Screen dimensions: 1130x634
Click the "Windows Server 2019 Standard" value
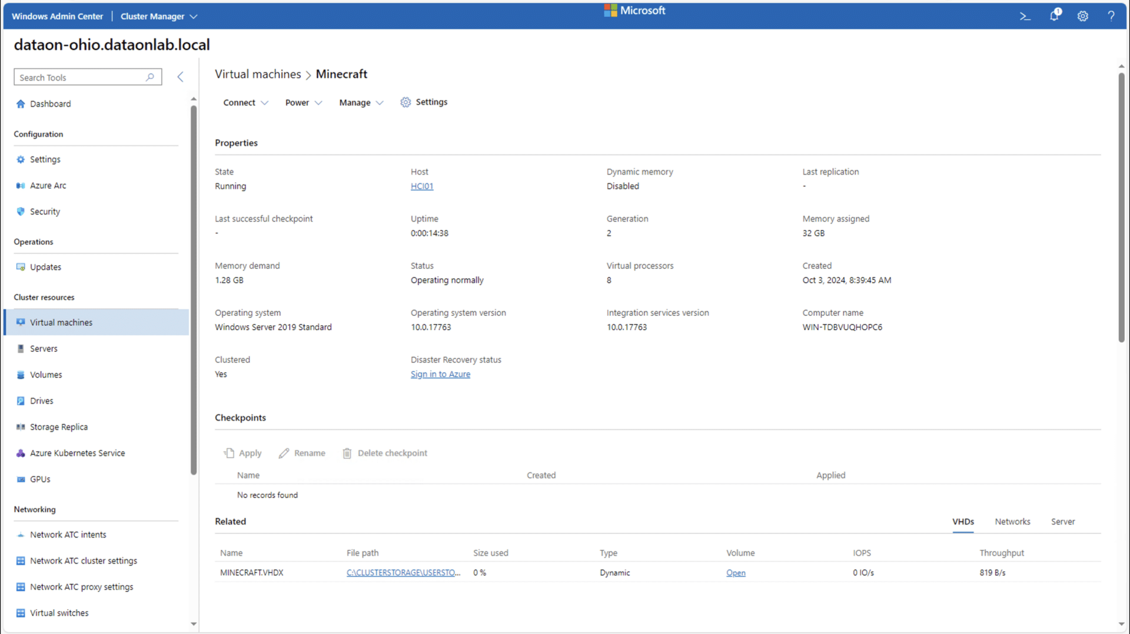273,327
